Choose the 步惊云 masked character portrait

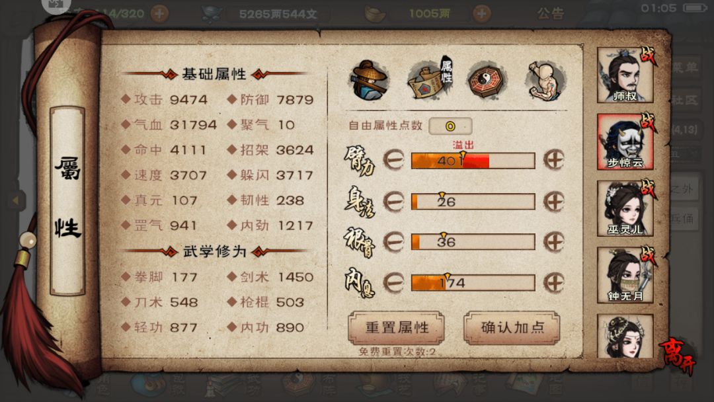625,142
